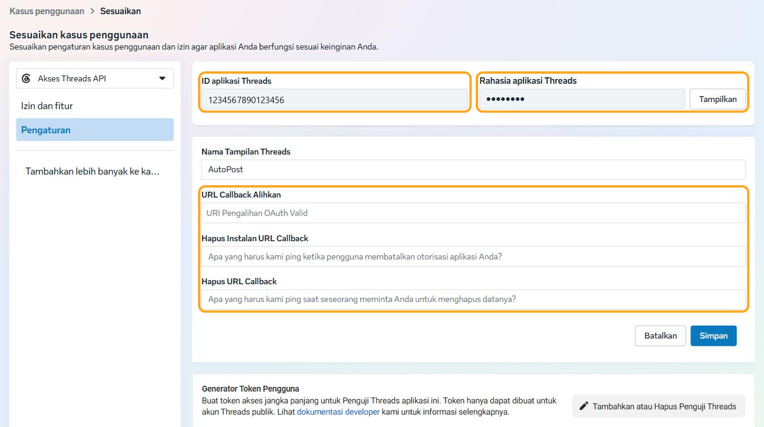This screenshot has width=764, height=427.
Task: Click the Hapus Instalan URL Callback label
Action: click(x=255, y=238)
